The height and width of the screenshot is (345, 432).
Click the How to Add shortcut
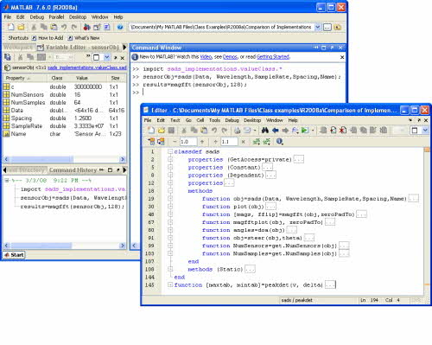pos(48,38)
